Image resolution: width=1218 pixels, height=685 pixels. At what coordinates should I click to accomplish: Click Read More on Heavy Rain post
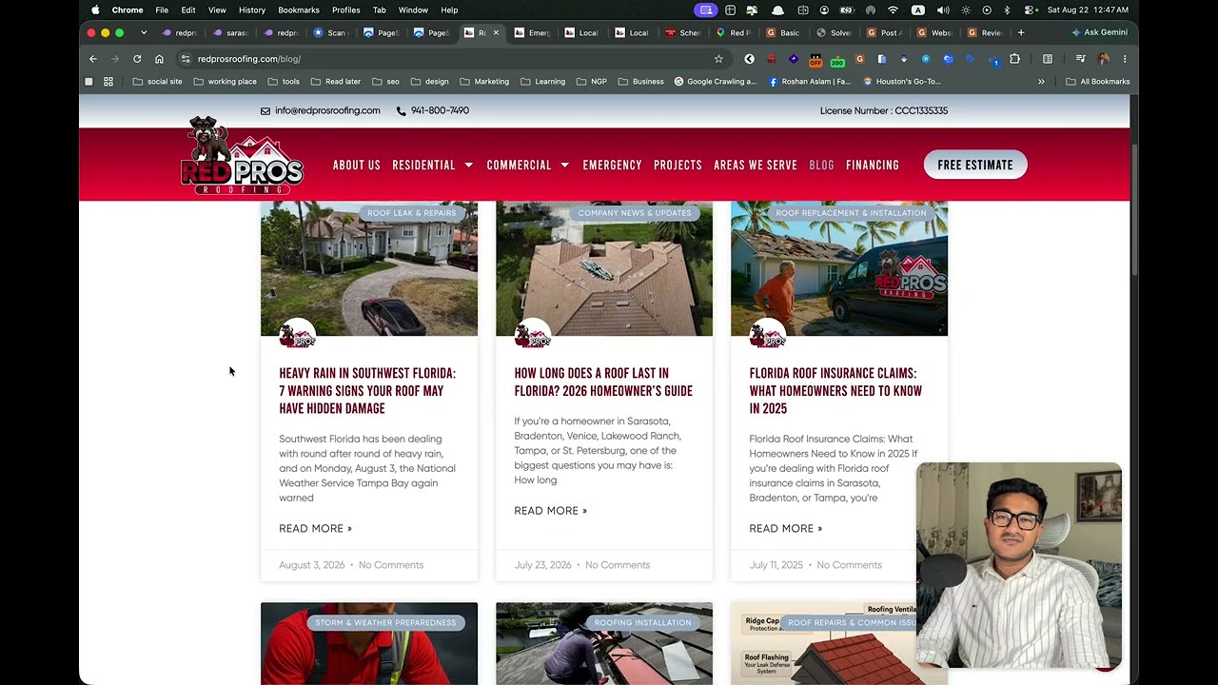click(x=315, y=528)
